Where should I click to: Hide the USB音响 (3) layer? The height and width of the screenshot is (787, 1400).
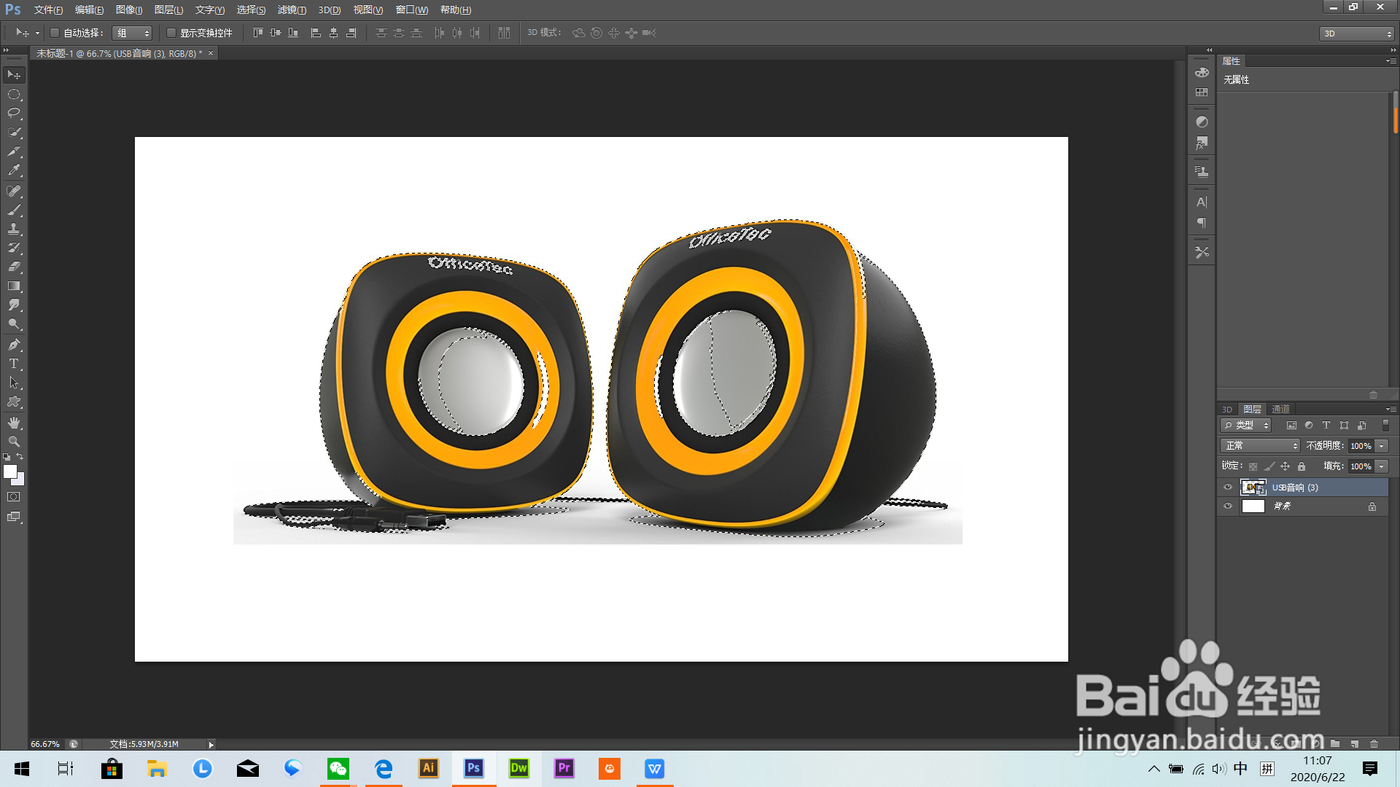tap(1228, 488)
